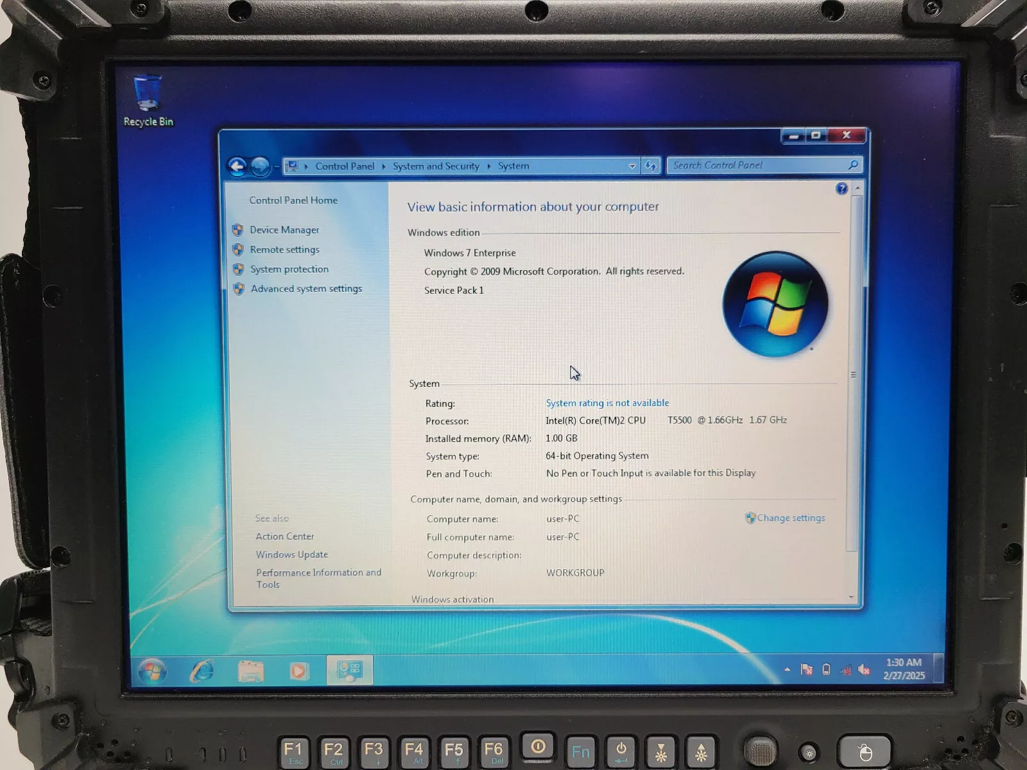Click System in the breadcrumb
This screenshot has height=770, width=1027.
point(513,166)
